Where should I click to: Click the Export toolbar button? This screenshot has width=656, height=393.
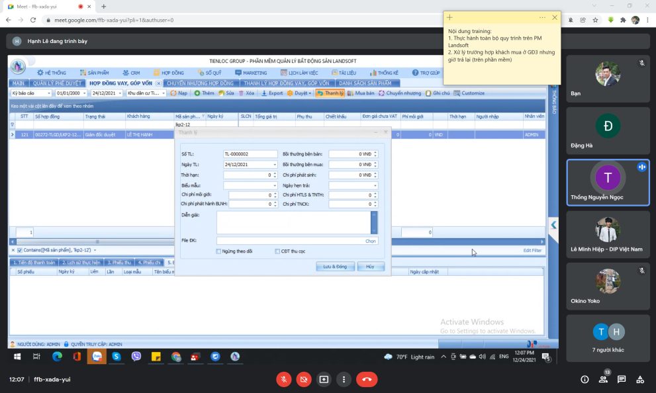(272, 93)
